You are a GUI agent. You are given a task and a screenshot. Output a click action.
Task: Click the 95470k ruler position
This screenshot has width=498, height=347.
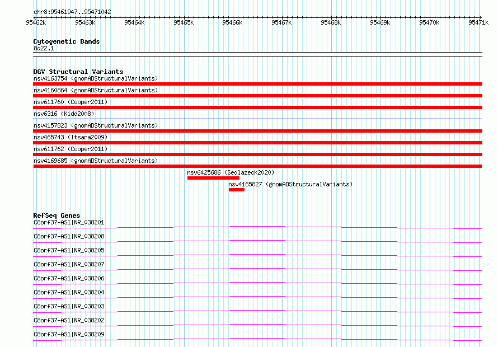tap(429, 22)
